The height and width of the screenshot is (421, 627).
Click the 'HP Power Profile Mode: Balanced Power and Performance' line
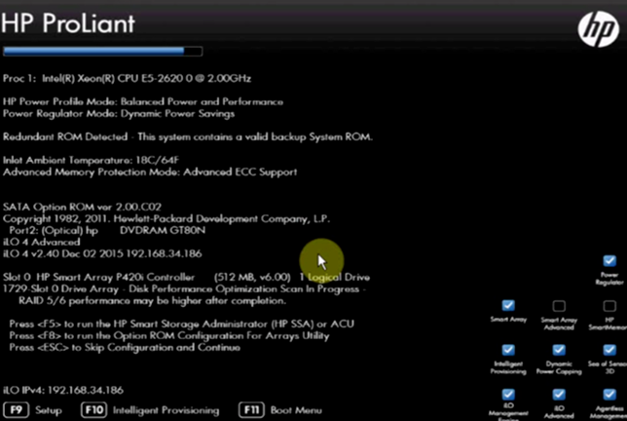point(143,101)
